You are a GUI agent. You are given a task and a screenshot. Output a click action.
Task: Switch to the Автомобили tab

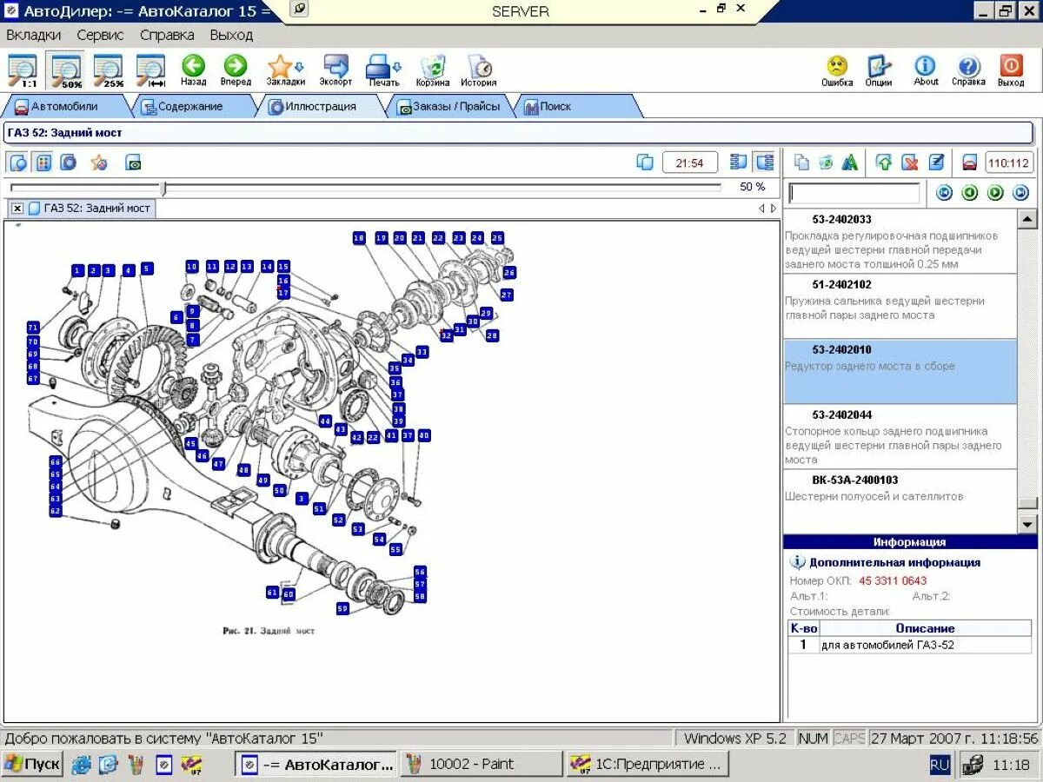[65, 106]
